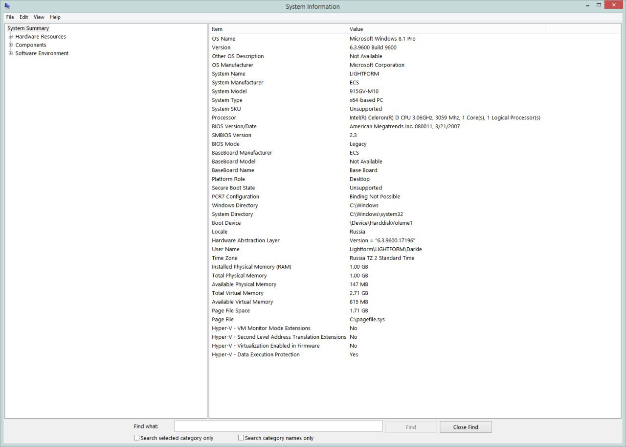Click the value Microsoft Windows 8.1 Pro
626x447 pixels.
tap(382, 39)
